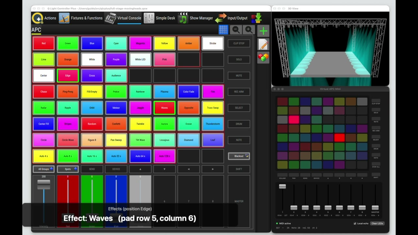Screen dimensions: 418x235
Task: Select the APC page tab
Action: [36, 30]
